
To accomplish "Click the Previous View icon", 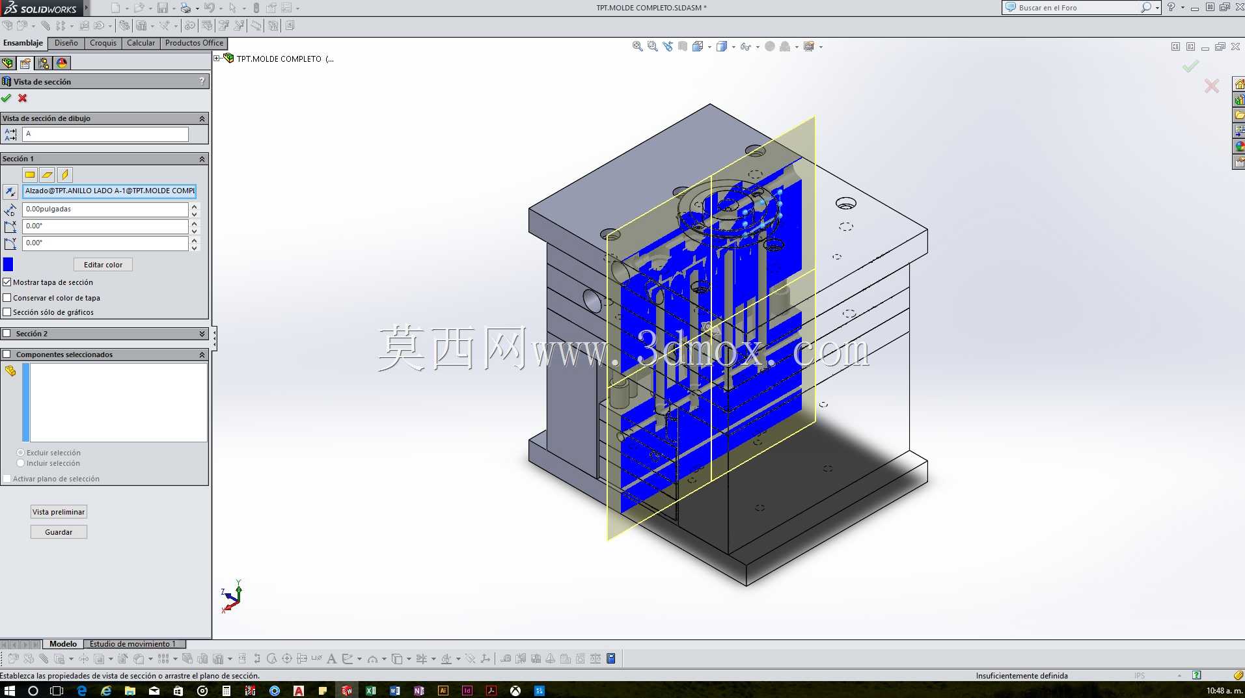I will [x=668, y=46].
